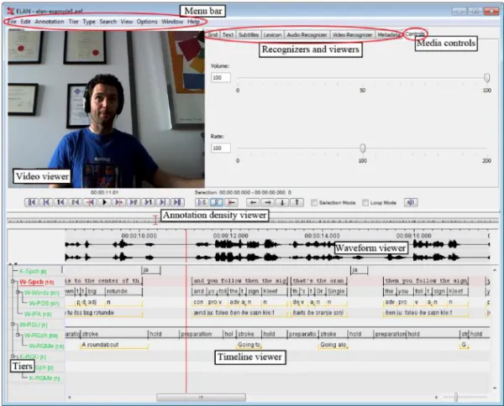Viewport: 504px width, 406px height.
Task: Collapse the W-Words tier node
Action: coord(18,293)
